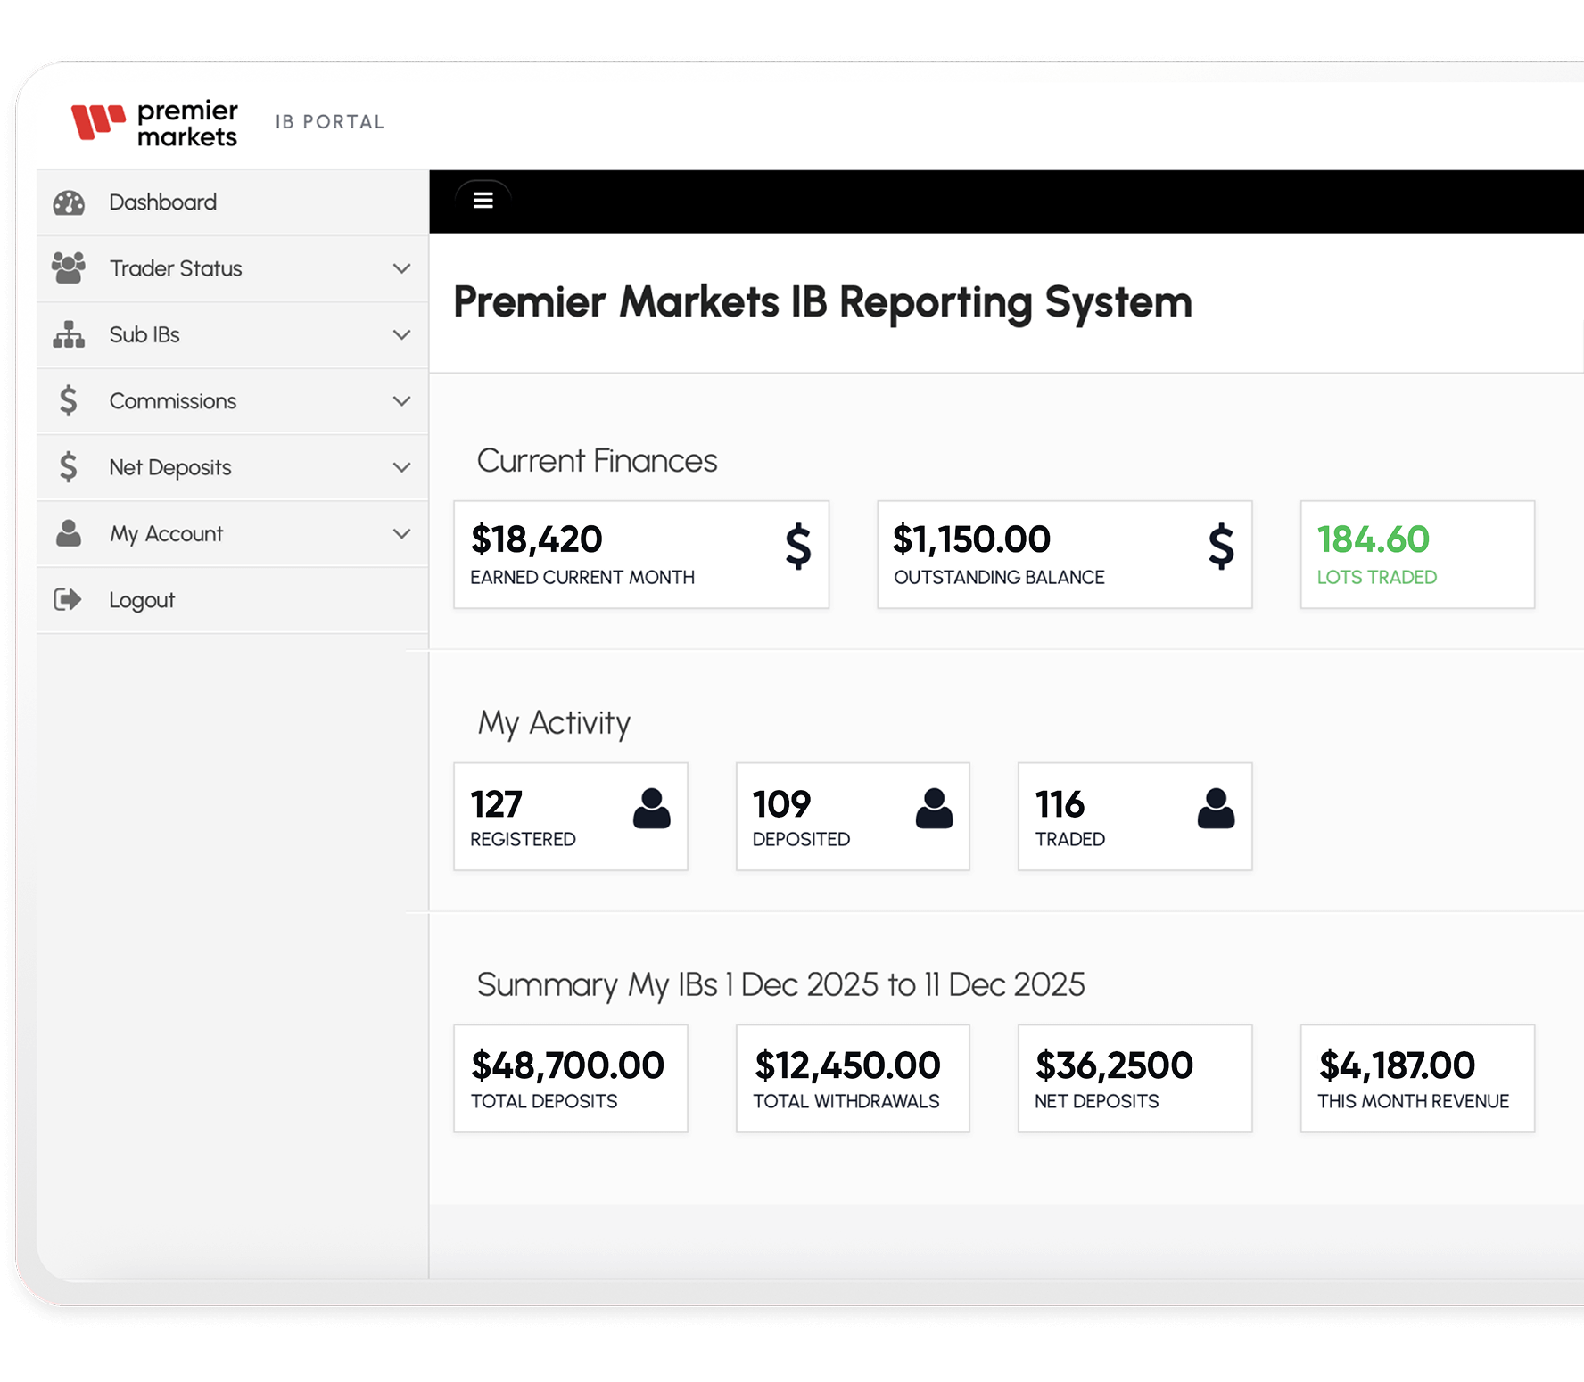
Task: Expand the Sub IBs chevron arrow
Action: pyautogui.click(x=402, y=335)
